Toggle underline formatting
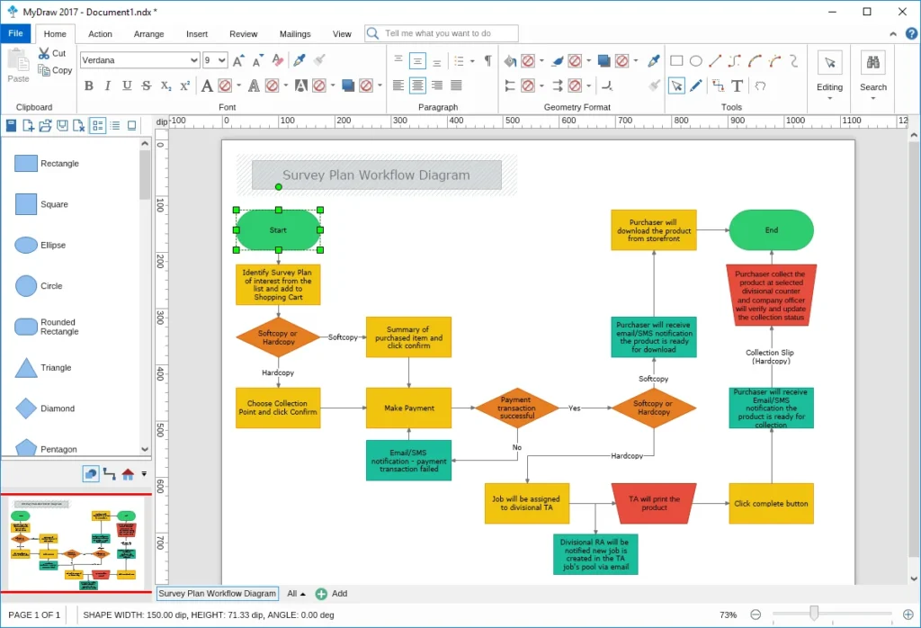The image size is (921, 628). 126,84
